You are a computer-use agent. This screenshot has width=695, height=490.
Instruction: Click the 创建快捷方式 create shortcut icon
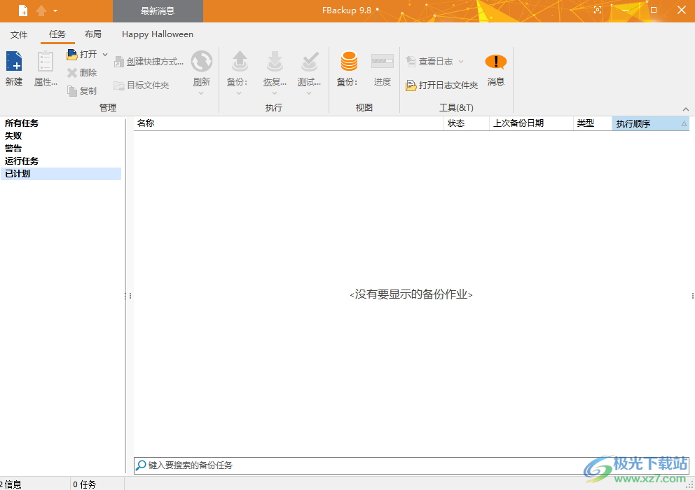(x=149, y=61)
